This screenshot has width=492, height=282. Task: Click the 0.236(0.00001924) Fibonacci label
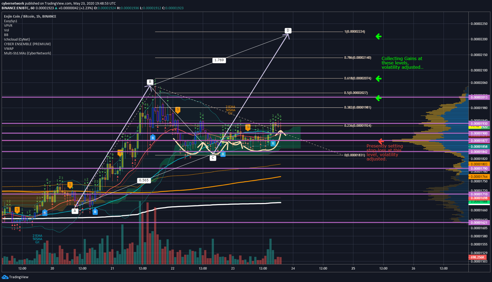tap(358, 126)
